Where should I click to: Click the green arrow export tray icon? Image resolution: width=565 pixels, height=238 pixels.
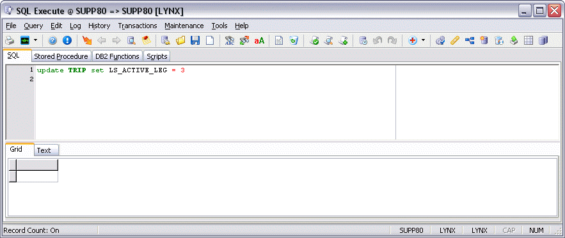coord(513,41)
